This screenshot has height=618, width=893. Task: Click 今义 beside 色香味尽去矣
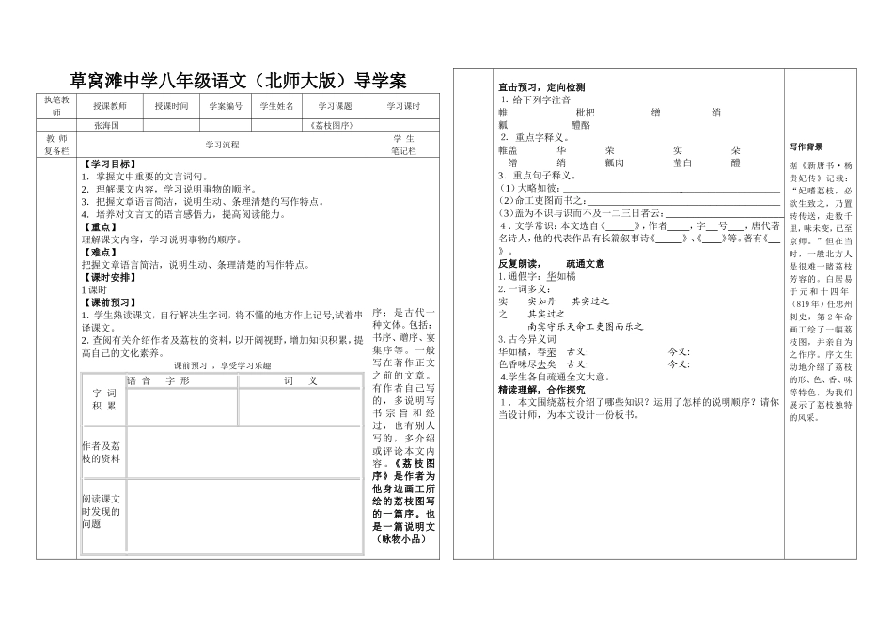click(679, 364)
